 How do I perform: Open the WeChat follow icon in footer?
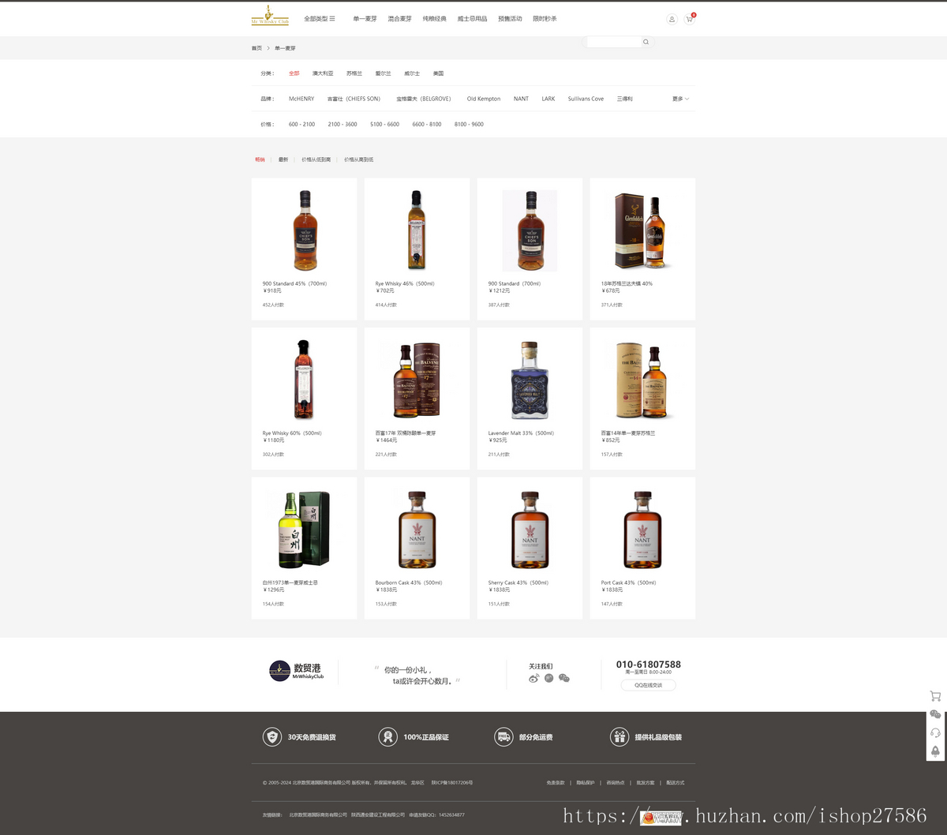[564, 678]
